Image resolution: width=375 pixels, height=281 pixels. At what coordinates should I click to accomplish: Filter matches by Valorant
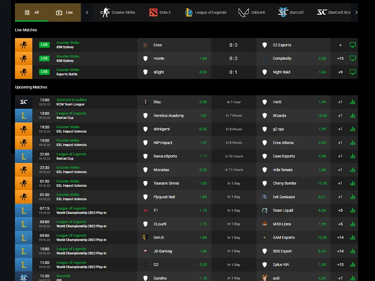pos(252,13)
